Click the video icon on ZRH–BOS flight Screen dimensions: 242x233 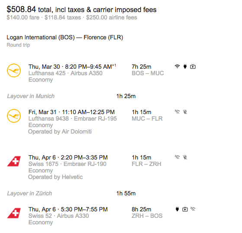click(x=185, y=209)
